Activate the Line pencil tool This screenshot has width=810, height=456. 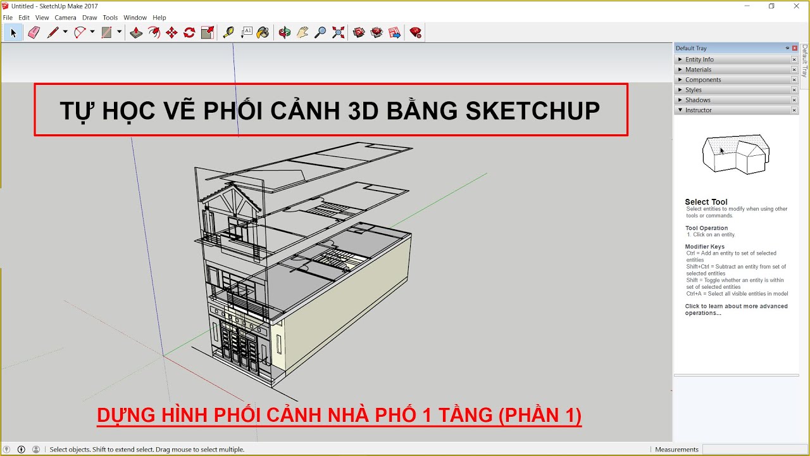(53, 32)
